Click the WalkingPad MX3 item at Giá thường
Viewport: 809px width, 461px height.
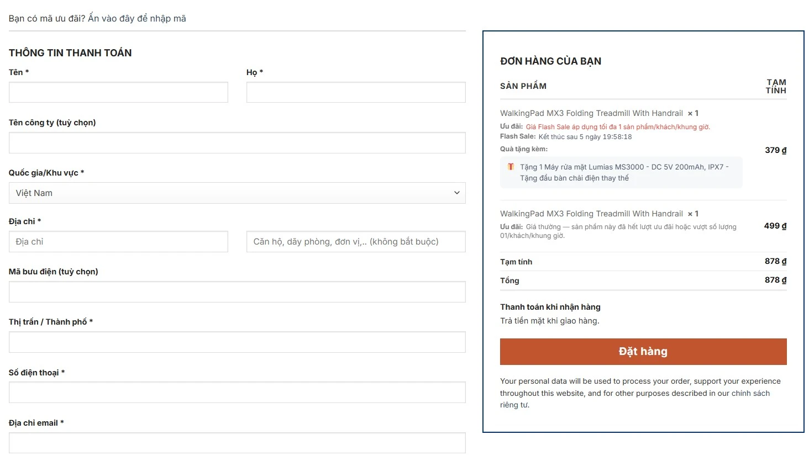click(591, 214)
